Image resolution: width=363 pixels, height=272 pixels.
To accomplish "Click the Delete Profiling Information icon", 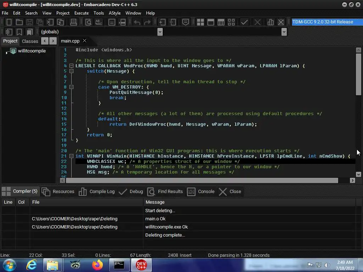I will point(281,22).
